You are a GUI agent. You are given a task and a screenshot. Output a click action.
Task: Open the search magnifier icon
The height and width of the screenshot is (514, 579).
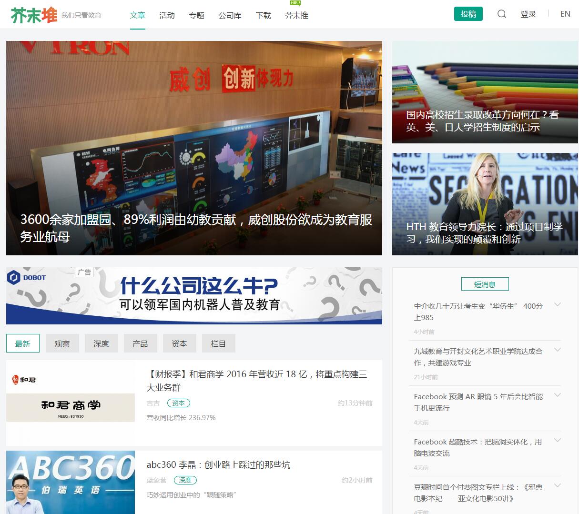pos(502,14)
